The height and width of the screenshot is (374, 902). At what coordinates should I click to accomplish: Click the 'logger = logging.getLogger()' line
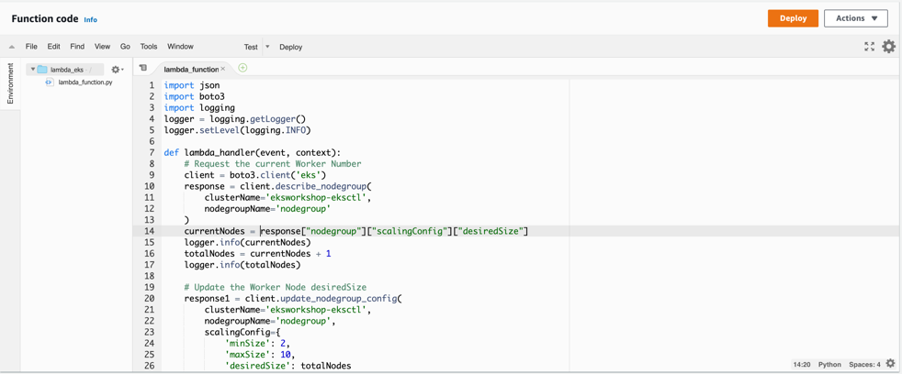click(x=235, y=119)
